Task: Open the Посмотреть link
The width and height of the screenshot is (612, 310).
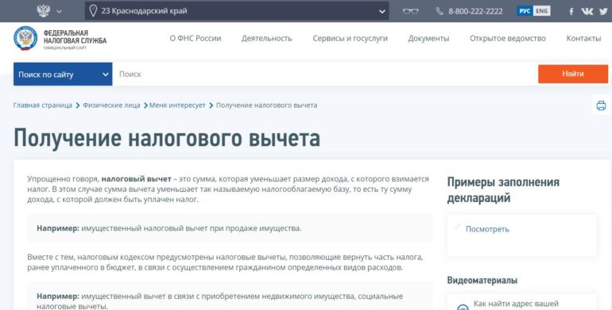Action: (x=487, y=229)
